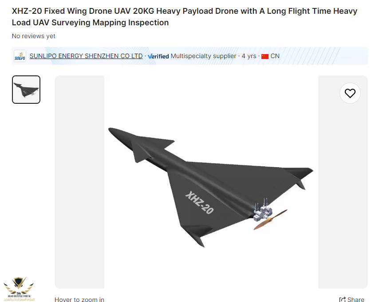Click the No reviews yet text
Image resolution: width=391 pixels, height=302 pixels.
tap(34, 36)
